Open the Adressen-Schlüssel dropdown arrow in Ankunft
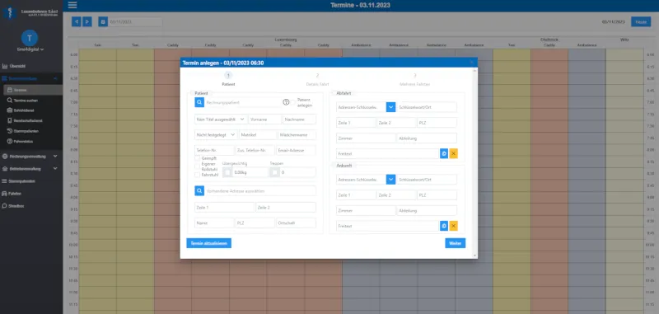The image size is (659, 314). click(x=390, y=180)
